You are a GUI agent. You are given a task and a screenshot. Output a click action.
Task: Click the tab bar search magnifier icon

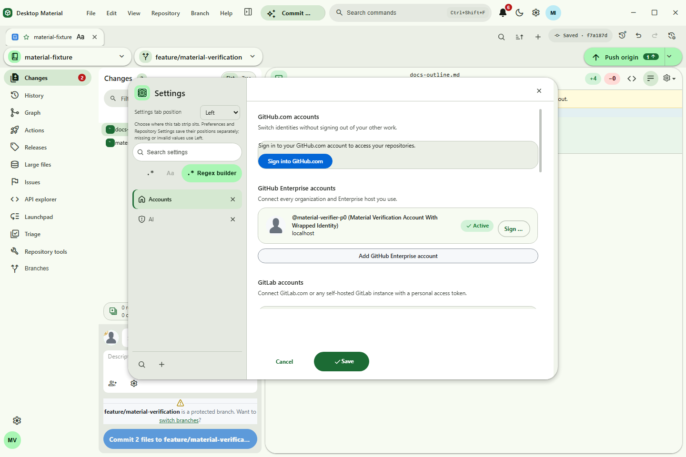(x=501, y=37)
